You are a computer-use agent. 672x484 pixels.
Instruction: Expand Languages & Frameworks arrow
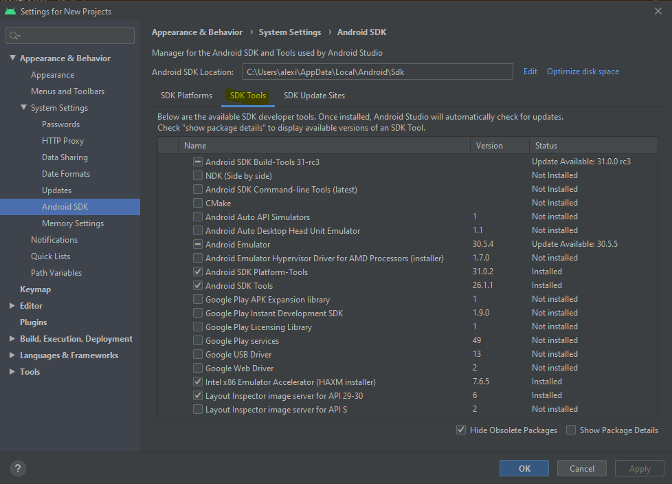point(12,355)
